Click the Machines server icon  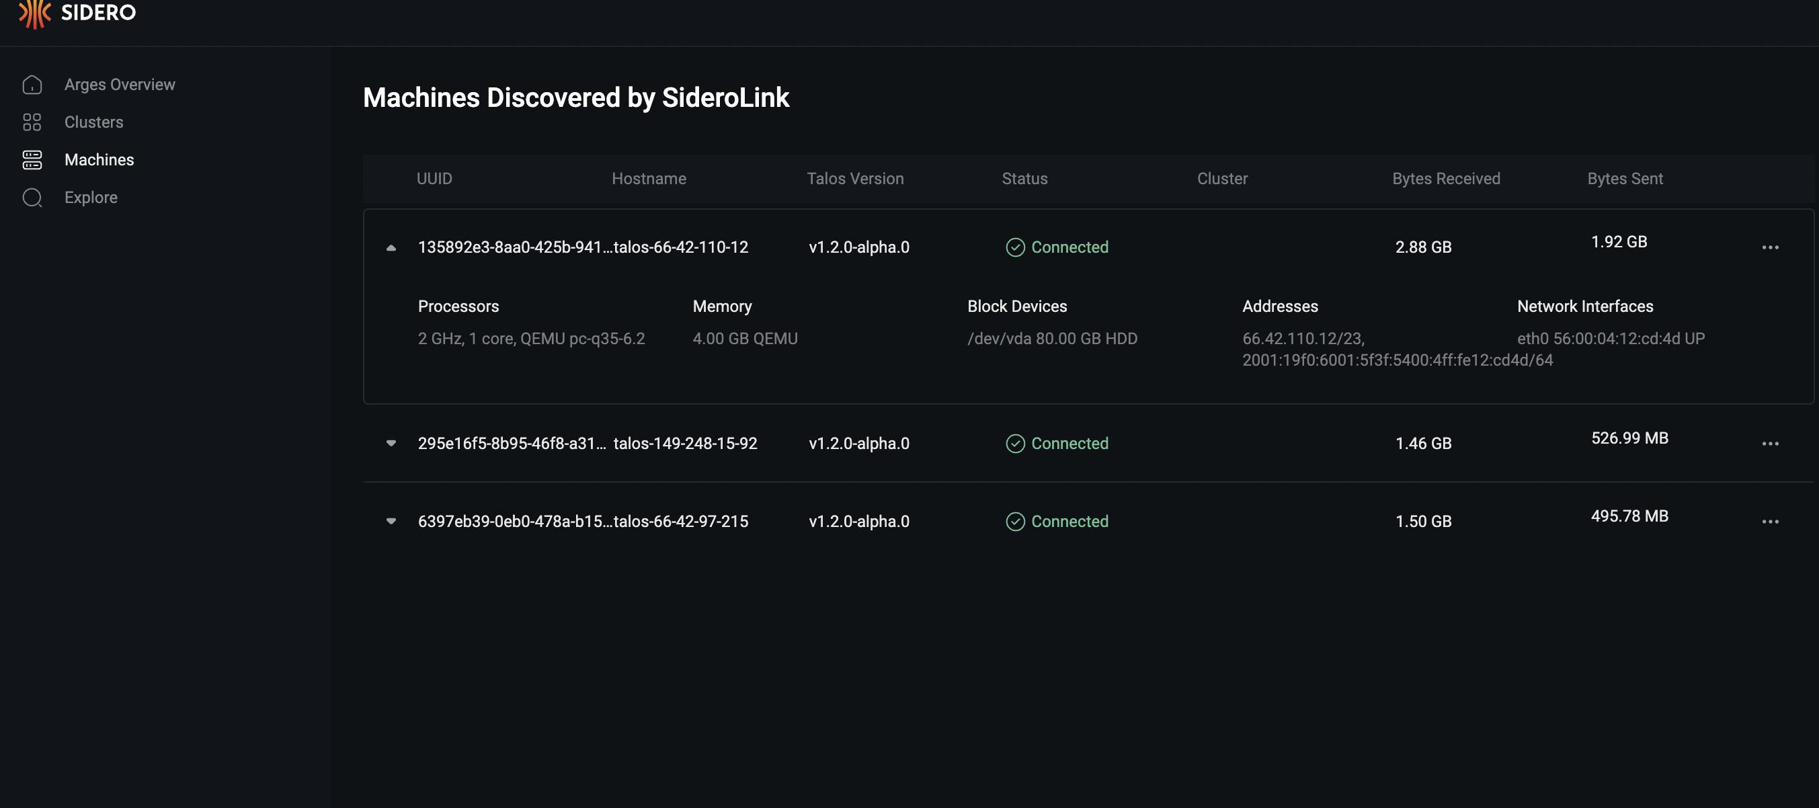click(x=32, y=159)
